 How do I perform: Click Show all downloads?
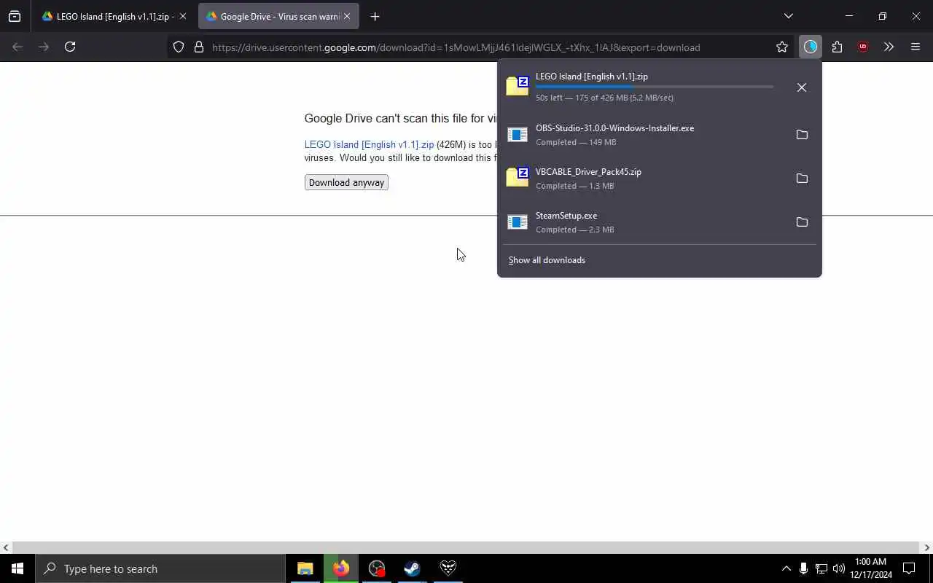[x=547, y=260]
